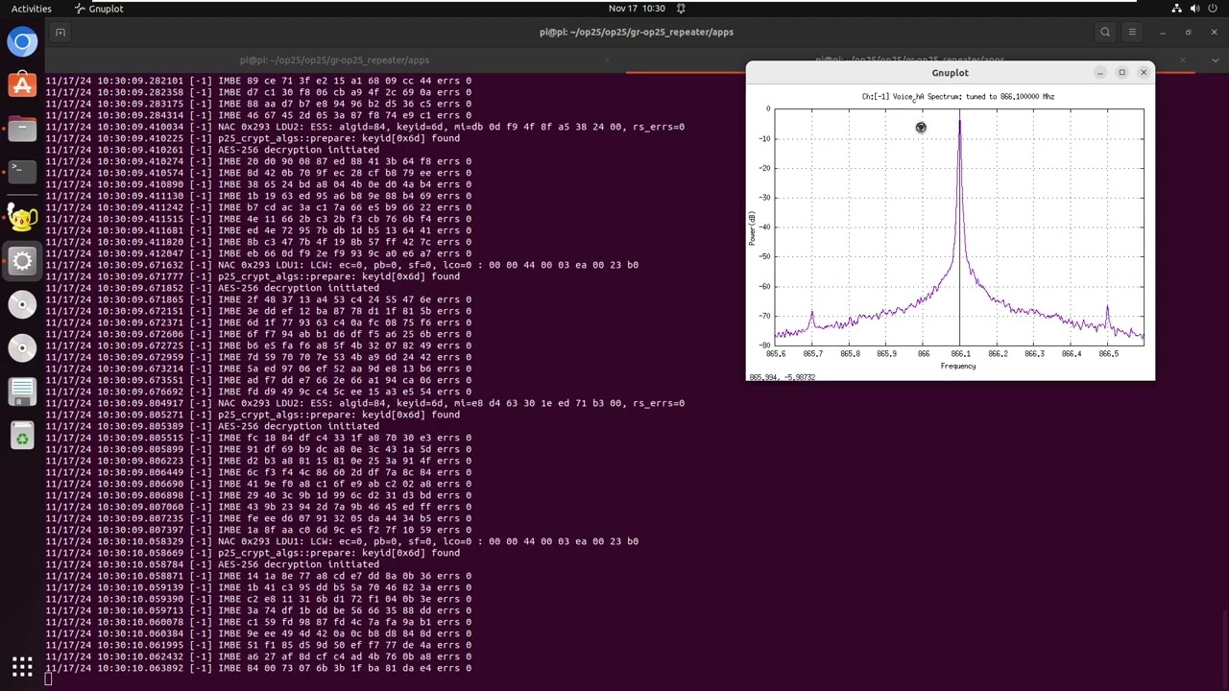Image resolution: width=1229 pixels, height=691 pixels.
Task: Click line 10:30:10.058669 keyid[0x6d] found
Action: tap(253, 553)
